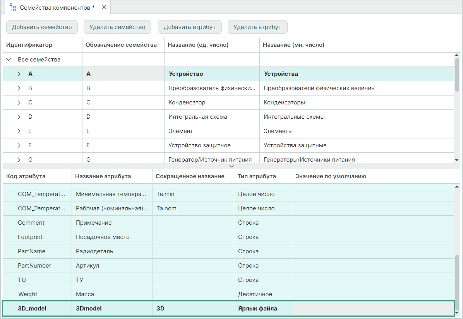
Task: Expand family E Элемент chevron
Action: point(19,131)
